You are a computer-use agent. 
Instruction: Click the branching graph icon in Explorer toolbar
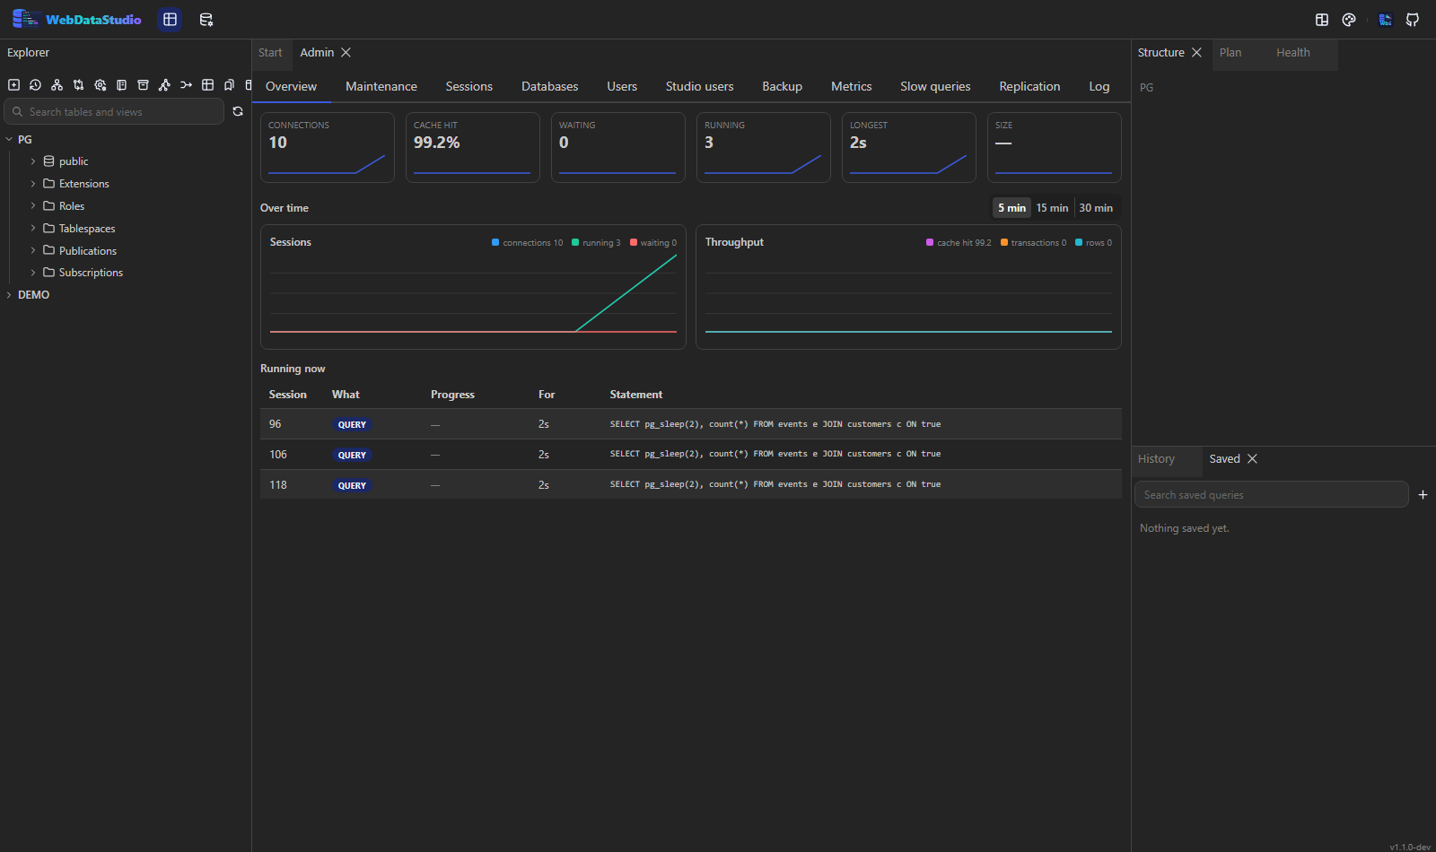tap(164, 85)
